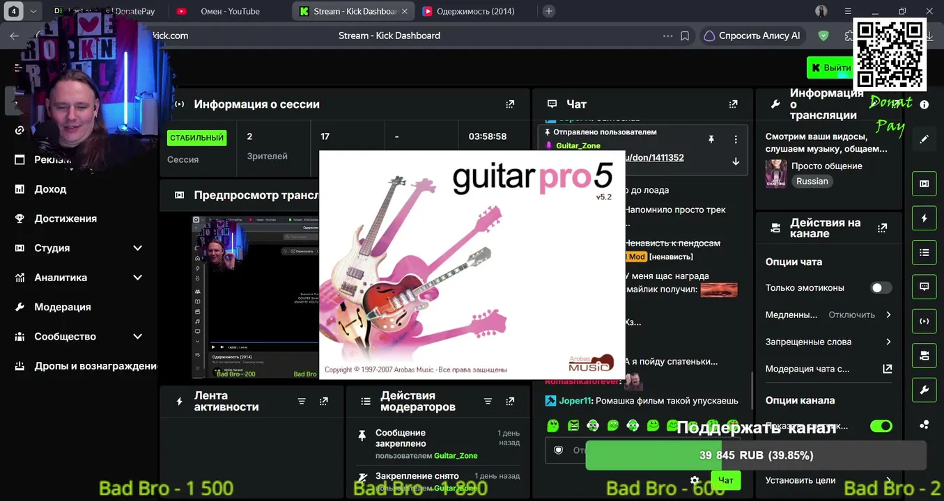Image resolution: width=944 pixels, height=501 pixels.
Task: Toggle session info widget in right rail
Action: coord(924,321)
